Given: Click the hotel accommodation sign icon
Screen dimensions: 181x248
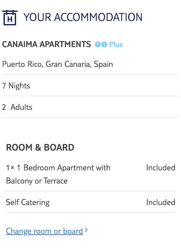Looking at the screenshot, I should tap(10, 17).
